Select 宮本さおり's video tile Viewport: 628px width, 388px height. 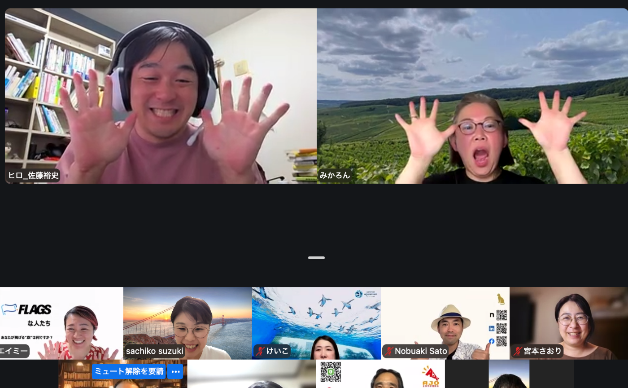click(569, 323)
